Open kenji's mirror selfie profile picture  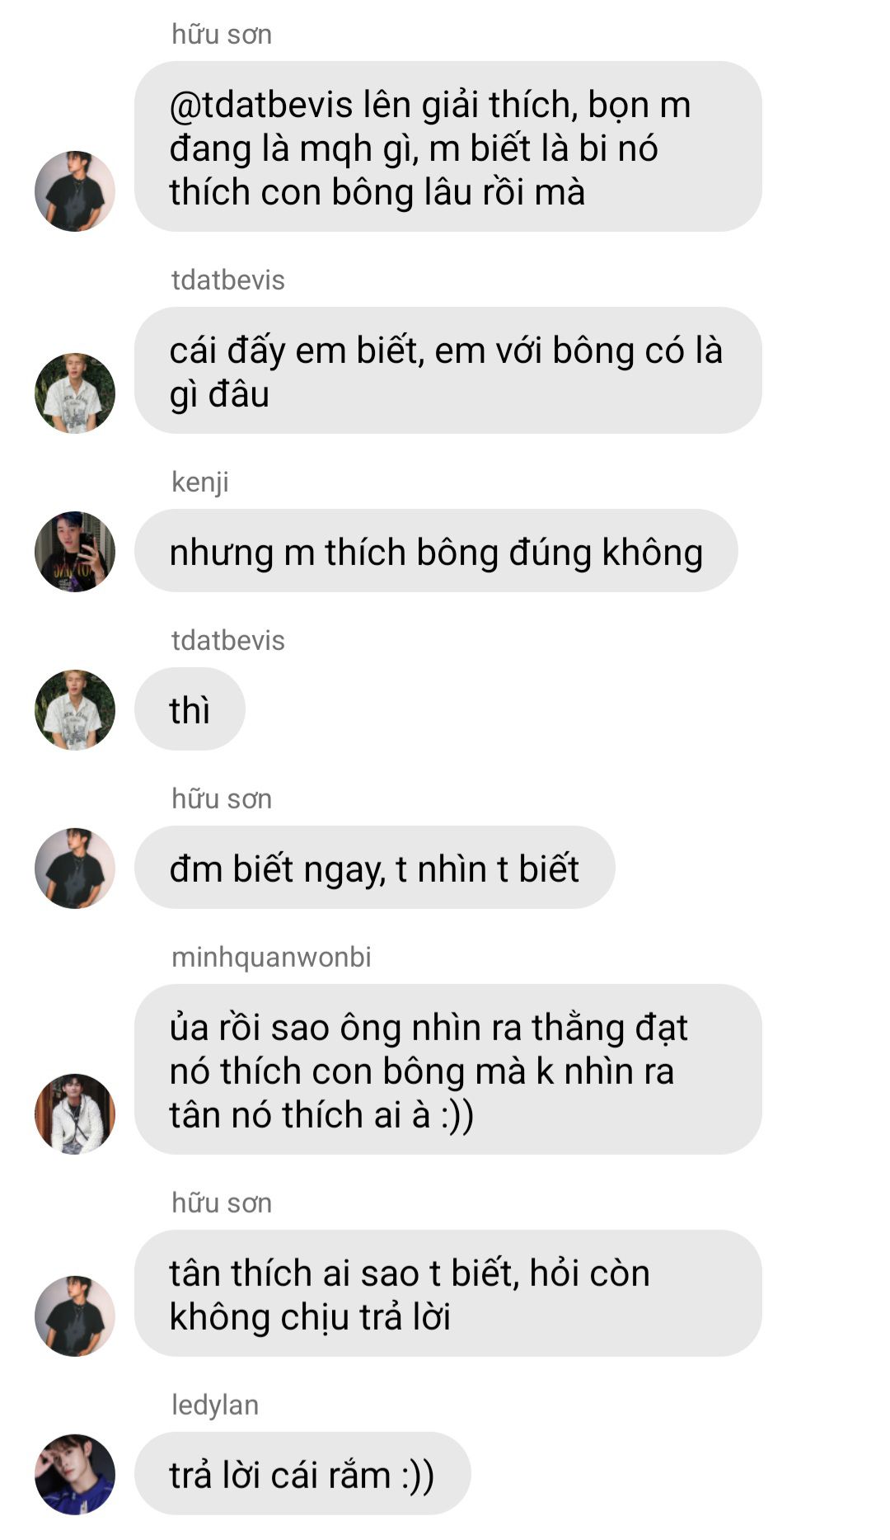coord(75,552)
